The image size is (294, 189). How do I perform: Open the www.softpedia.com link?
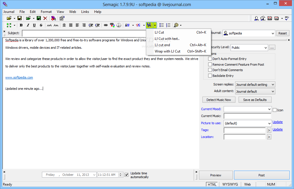pyautogui.click(x=19, y=77)
